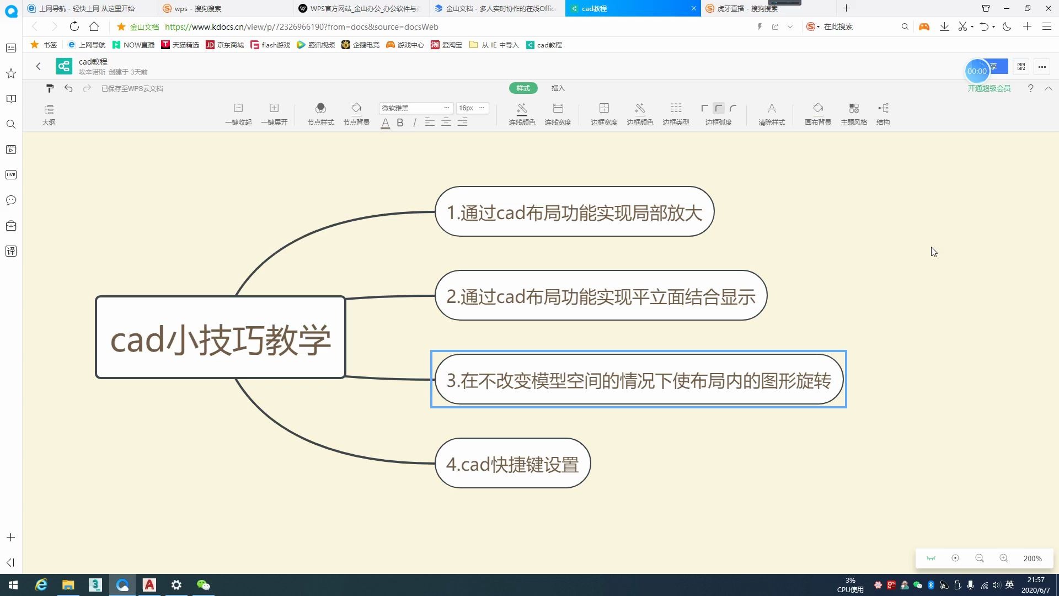
Task: Open the 大纲 outline view
Action: point(49,115)
